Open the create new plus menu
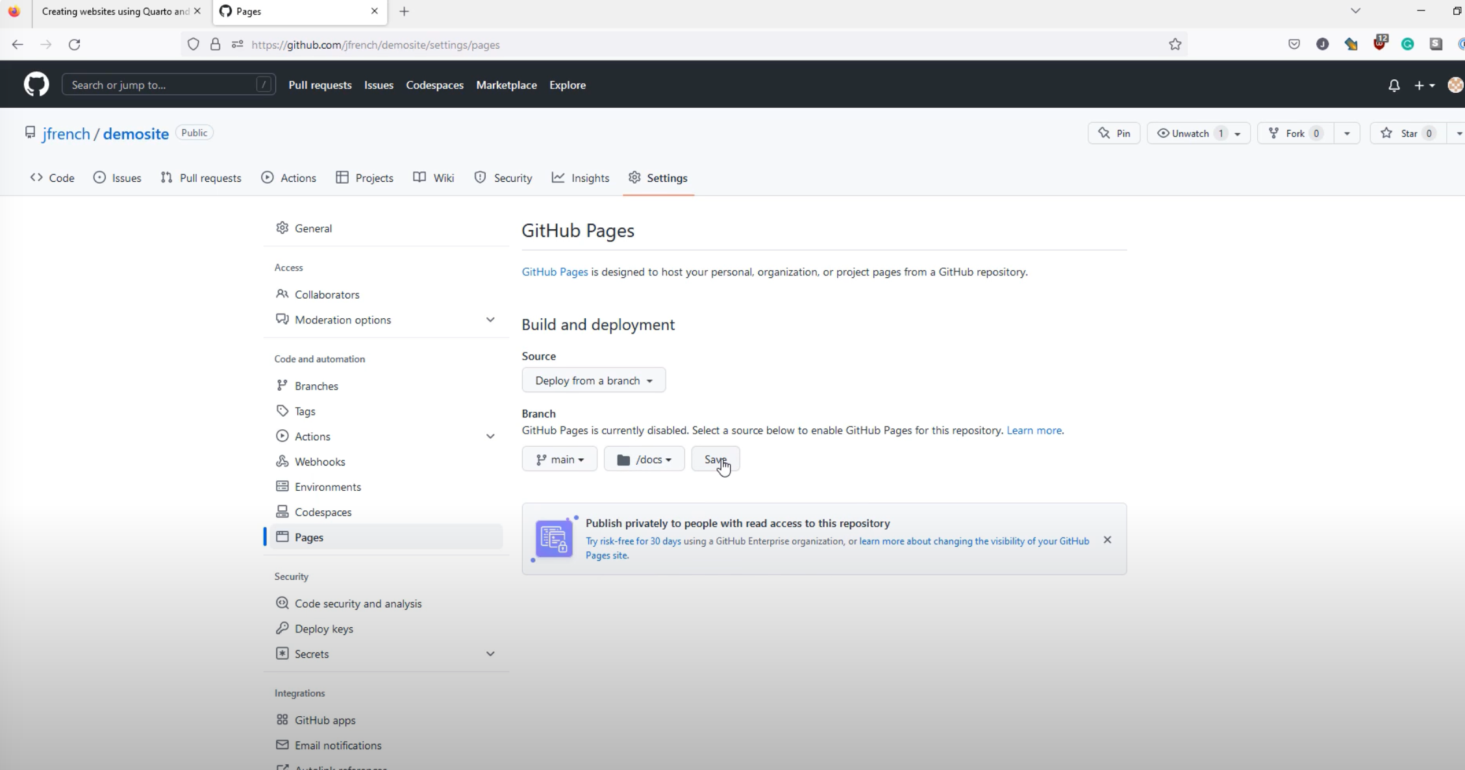This screenshot has height=770, width=1465. tap(1424, 86)
